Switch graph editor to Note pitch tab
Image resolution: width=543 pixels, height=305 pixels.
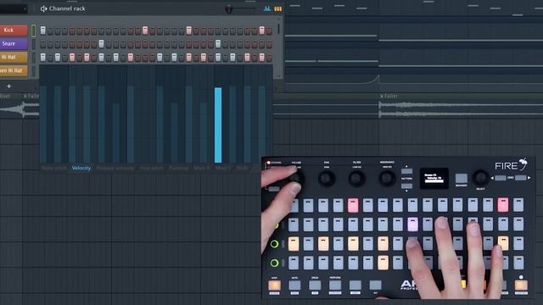53,168
